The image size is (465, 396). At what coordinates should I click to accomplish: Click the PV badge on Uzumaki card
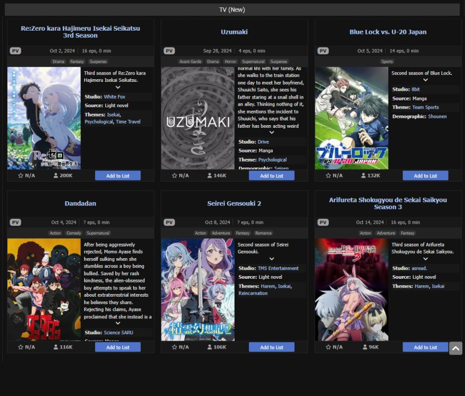tap(169, 51)
